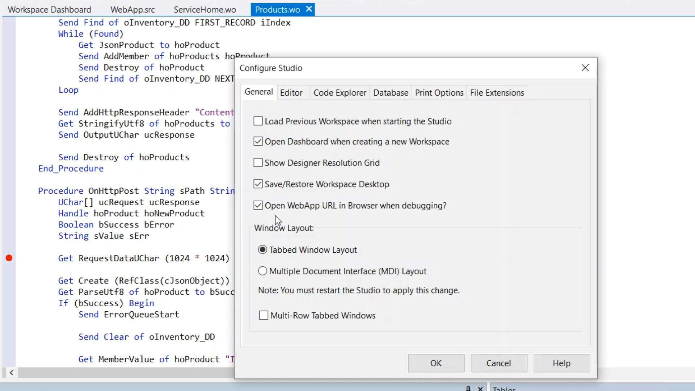Switch to the Editor settings tab
The height and width of the screenshot is (391, 695).
coord(291,93)
